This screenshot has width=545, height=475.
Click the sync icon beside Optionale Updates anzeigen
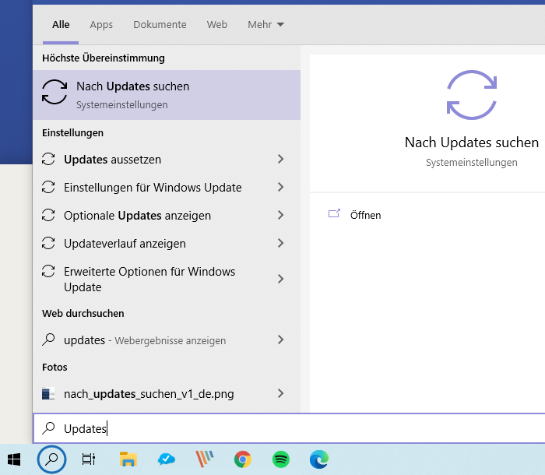48,215
